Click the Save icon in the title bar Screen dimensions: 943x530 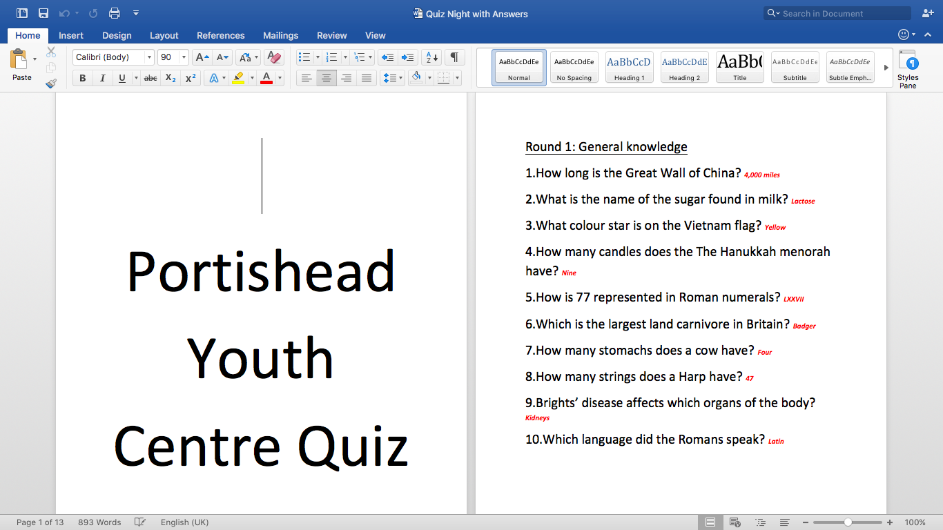43,13
